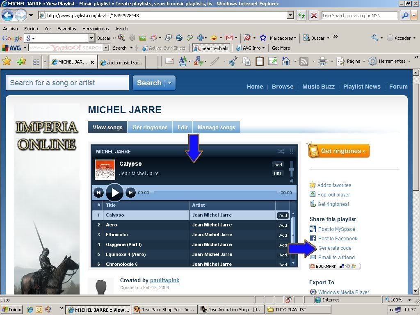Click the Windows Media Player export icon
This screenshot has width=420, height=315.
tap(313, 292)
